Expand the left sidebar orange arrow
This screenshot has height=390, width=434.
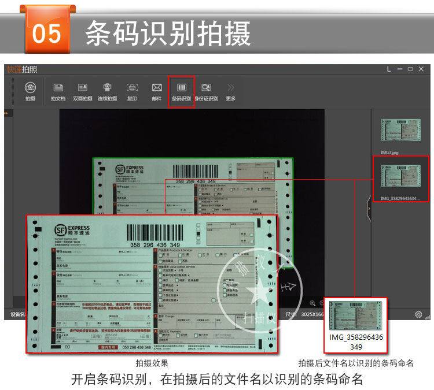(6, 113)
